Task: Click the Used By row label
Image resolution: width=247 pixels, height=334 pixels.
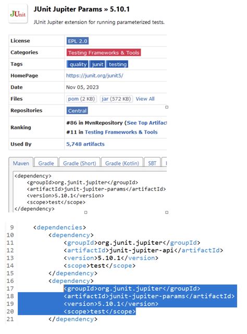Action: [x=21, y=144]
